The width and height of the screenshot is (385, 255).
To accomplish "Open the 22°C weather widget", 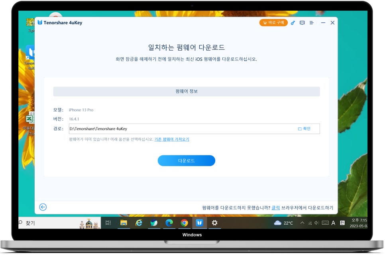I will (284, 223).
